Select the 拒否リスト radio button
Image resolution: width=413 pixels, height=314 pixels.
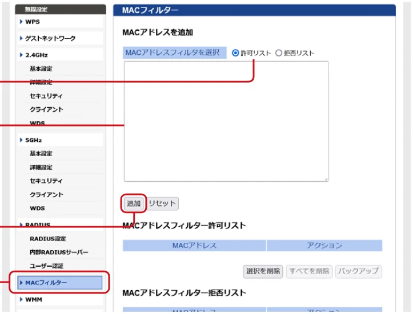pyautogui.click(x=278, y=53)
